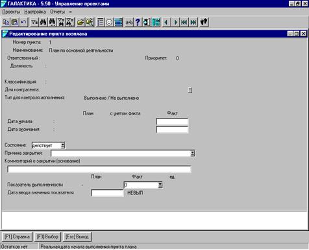309x250 pixels.
Task: Open the Причина закрытия dropdown list
Action: tap(192, 153)
